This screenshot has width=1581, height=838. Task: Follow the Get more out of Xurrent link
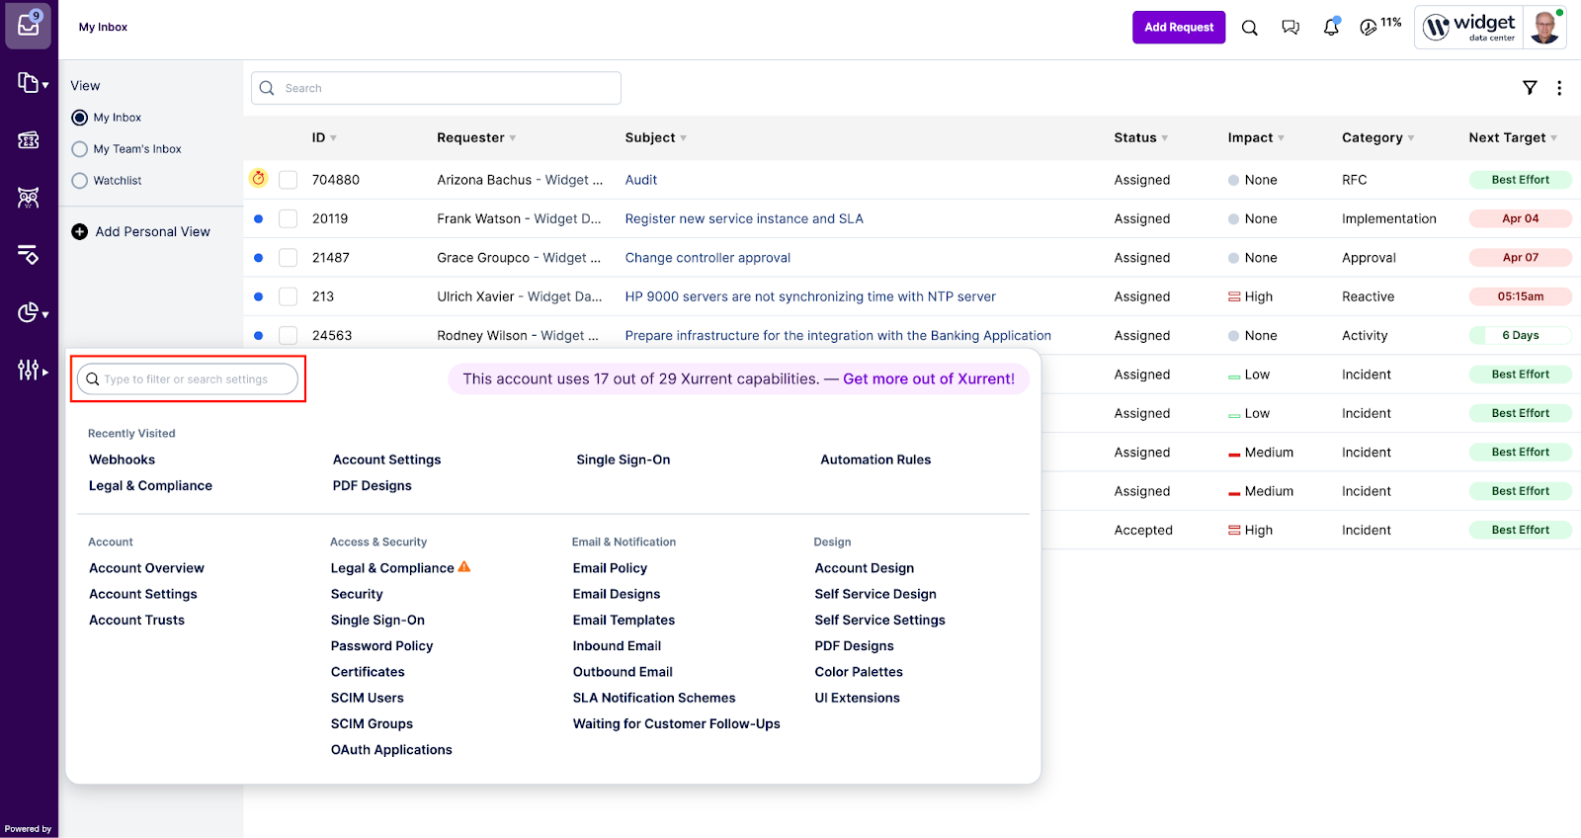[x=929, y=378]
